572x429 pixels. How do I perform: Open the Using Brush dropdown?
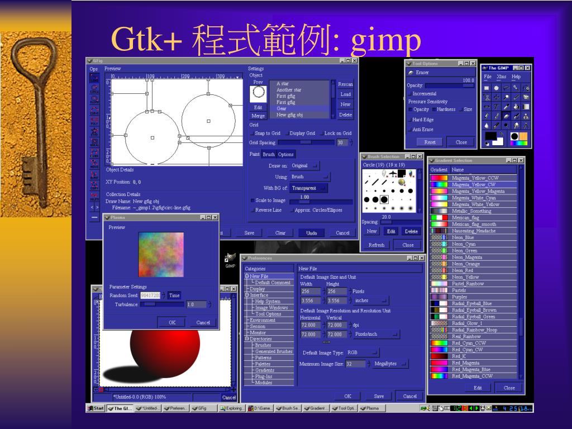click(309, 177)
